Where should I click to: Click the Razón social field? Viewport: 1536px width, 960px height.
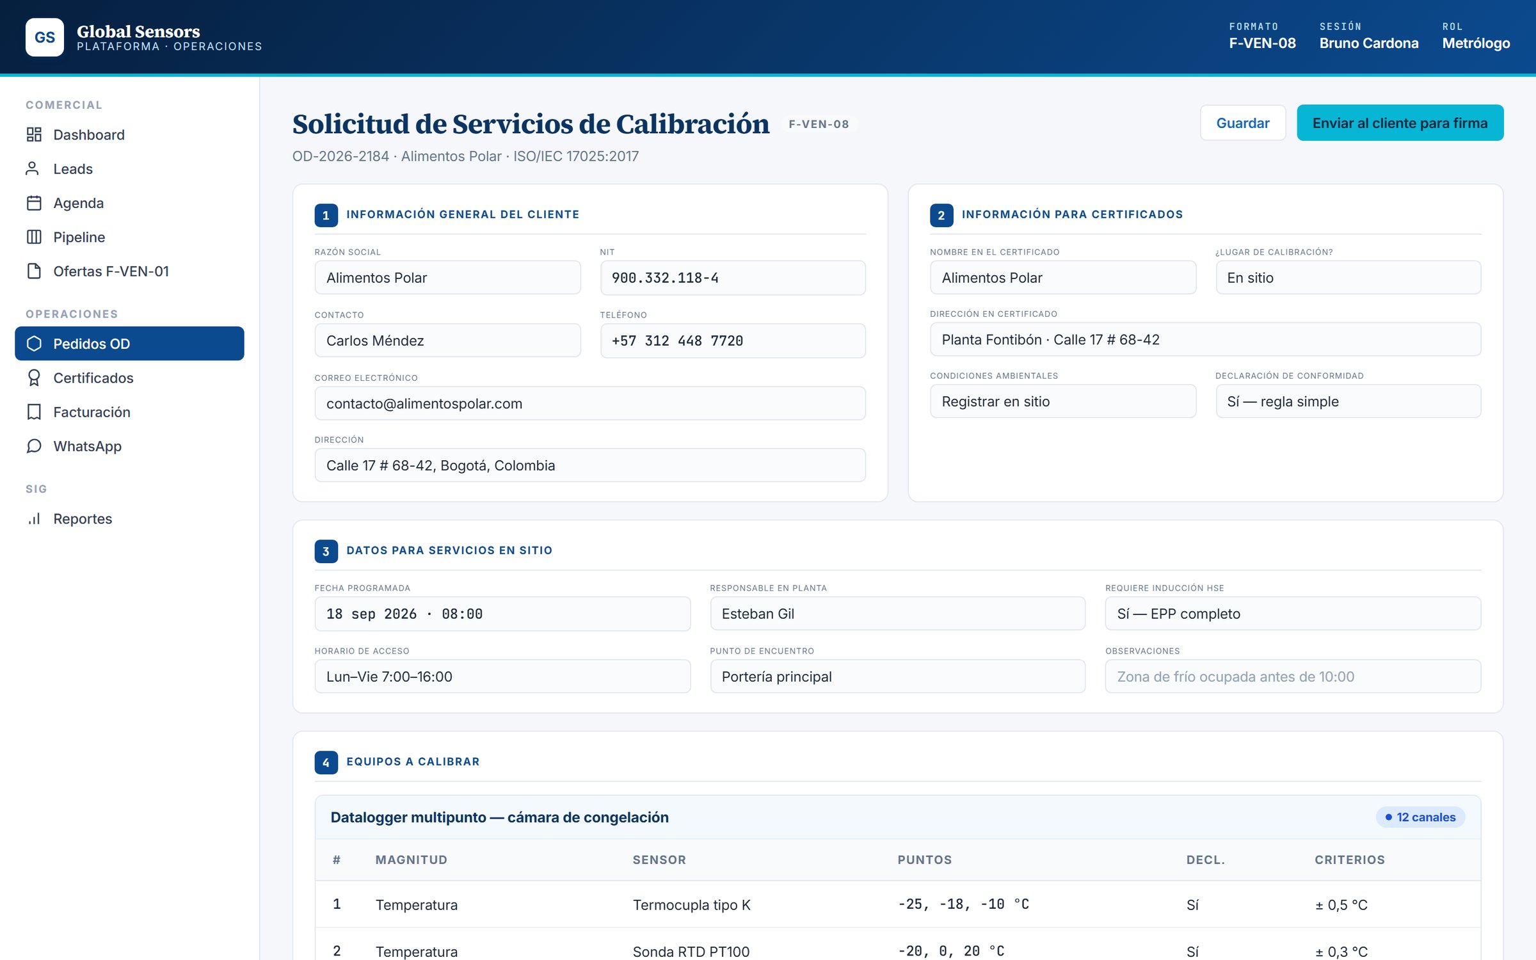coord(447,278)
